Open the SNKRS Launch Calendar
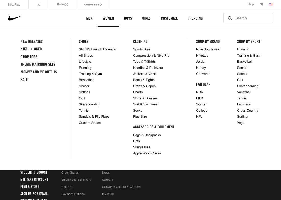 tap(98, 49)
